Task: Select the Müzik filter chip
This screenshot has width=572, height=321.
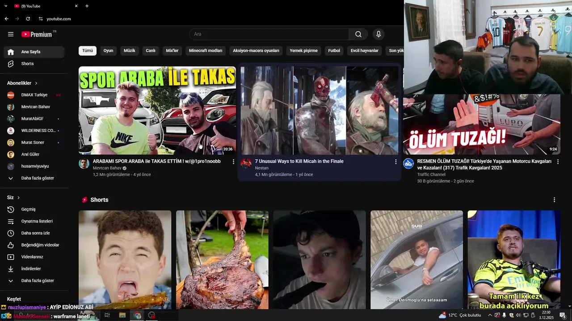Action: 129,51
